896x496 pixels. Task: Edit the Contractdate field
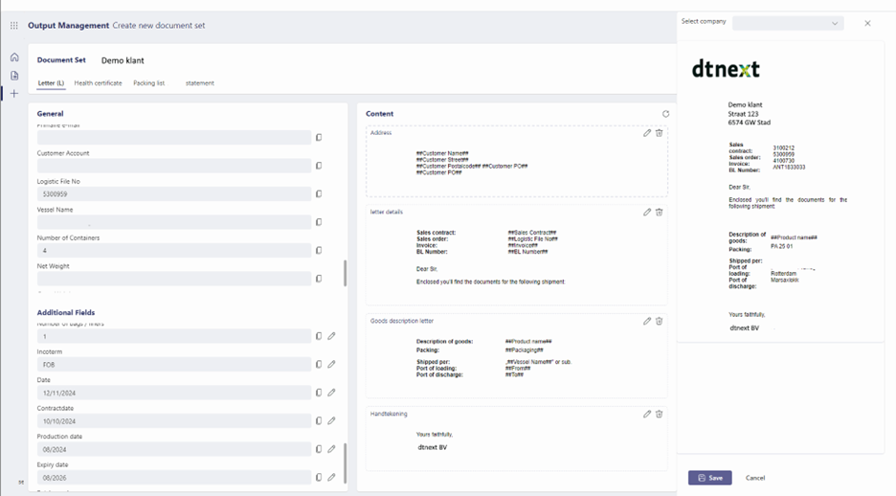tap(331, 420)
